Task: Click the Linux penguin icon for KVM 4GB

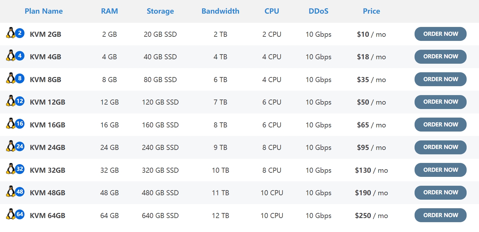Action: (10, 55)
